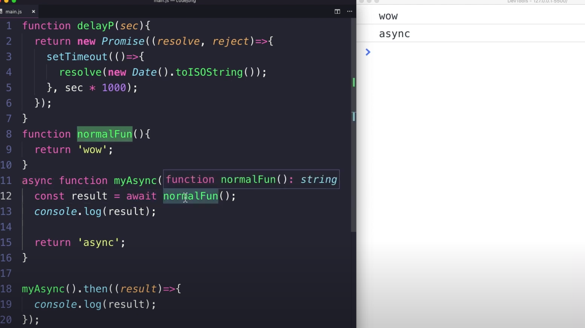Select the main.js editor tab
This screenshot has width=585, height=328.
[18, 12]
